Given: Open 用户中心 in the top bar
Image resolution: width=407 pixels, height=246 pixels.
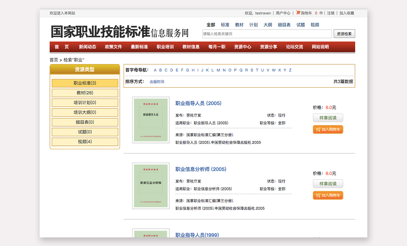Looking at the screenshot, I should click(283, 13).
